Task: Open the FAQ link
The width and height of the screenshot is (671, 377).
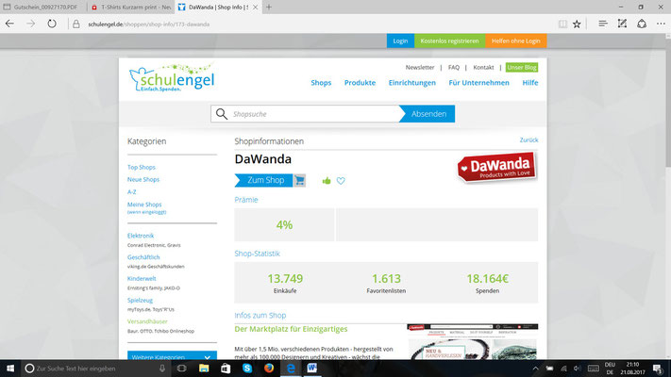Action: 454,67
